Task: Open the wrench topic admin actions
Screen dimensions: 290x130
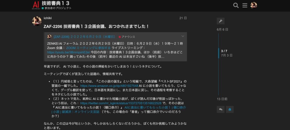Action: point(220,21)
